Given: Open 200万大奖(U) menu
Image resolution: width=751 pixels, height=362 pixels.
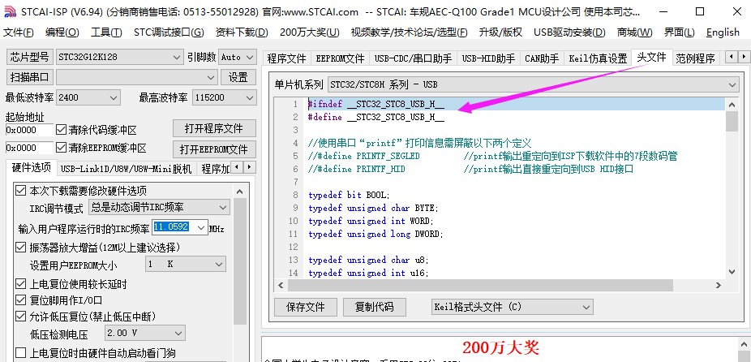Looking at the screenshot, I should point(310,32).
